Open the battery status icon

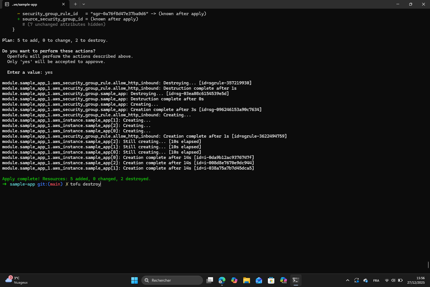[x=400, y=280]
